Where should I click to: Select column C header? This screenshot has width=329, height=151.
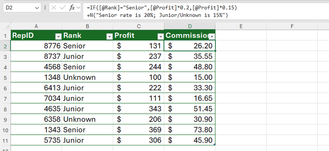(x=139, y=26)
